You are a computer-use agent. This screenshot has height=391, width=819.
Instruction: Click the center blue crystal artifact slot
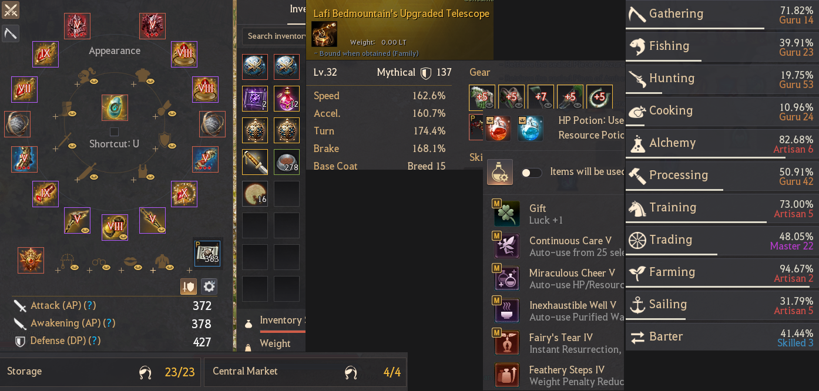115,107
